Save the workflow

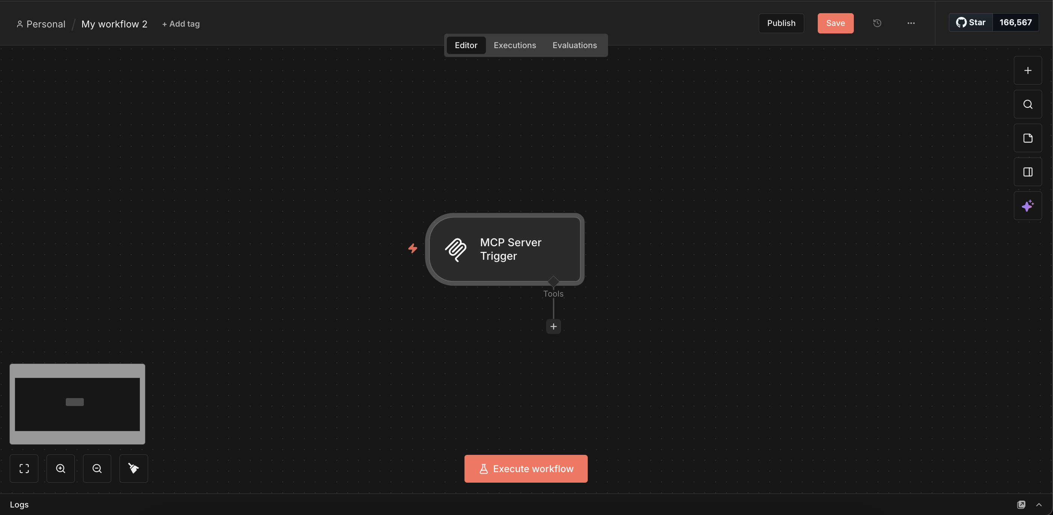pos(835,23)
